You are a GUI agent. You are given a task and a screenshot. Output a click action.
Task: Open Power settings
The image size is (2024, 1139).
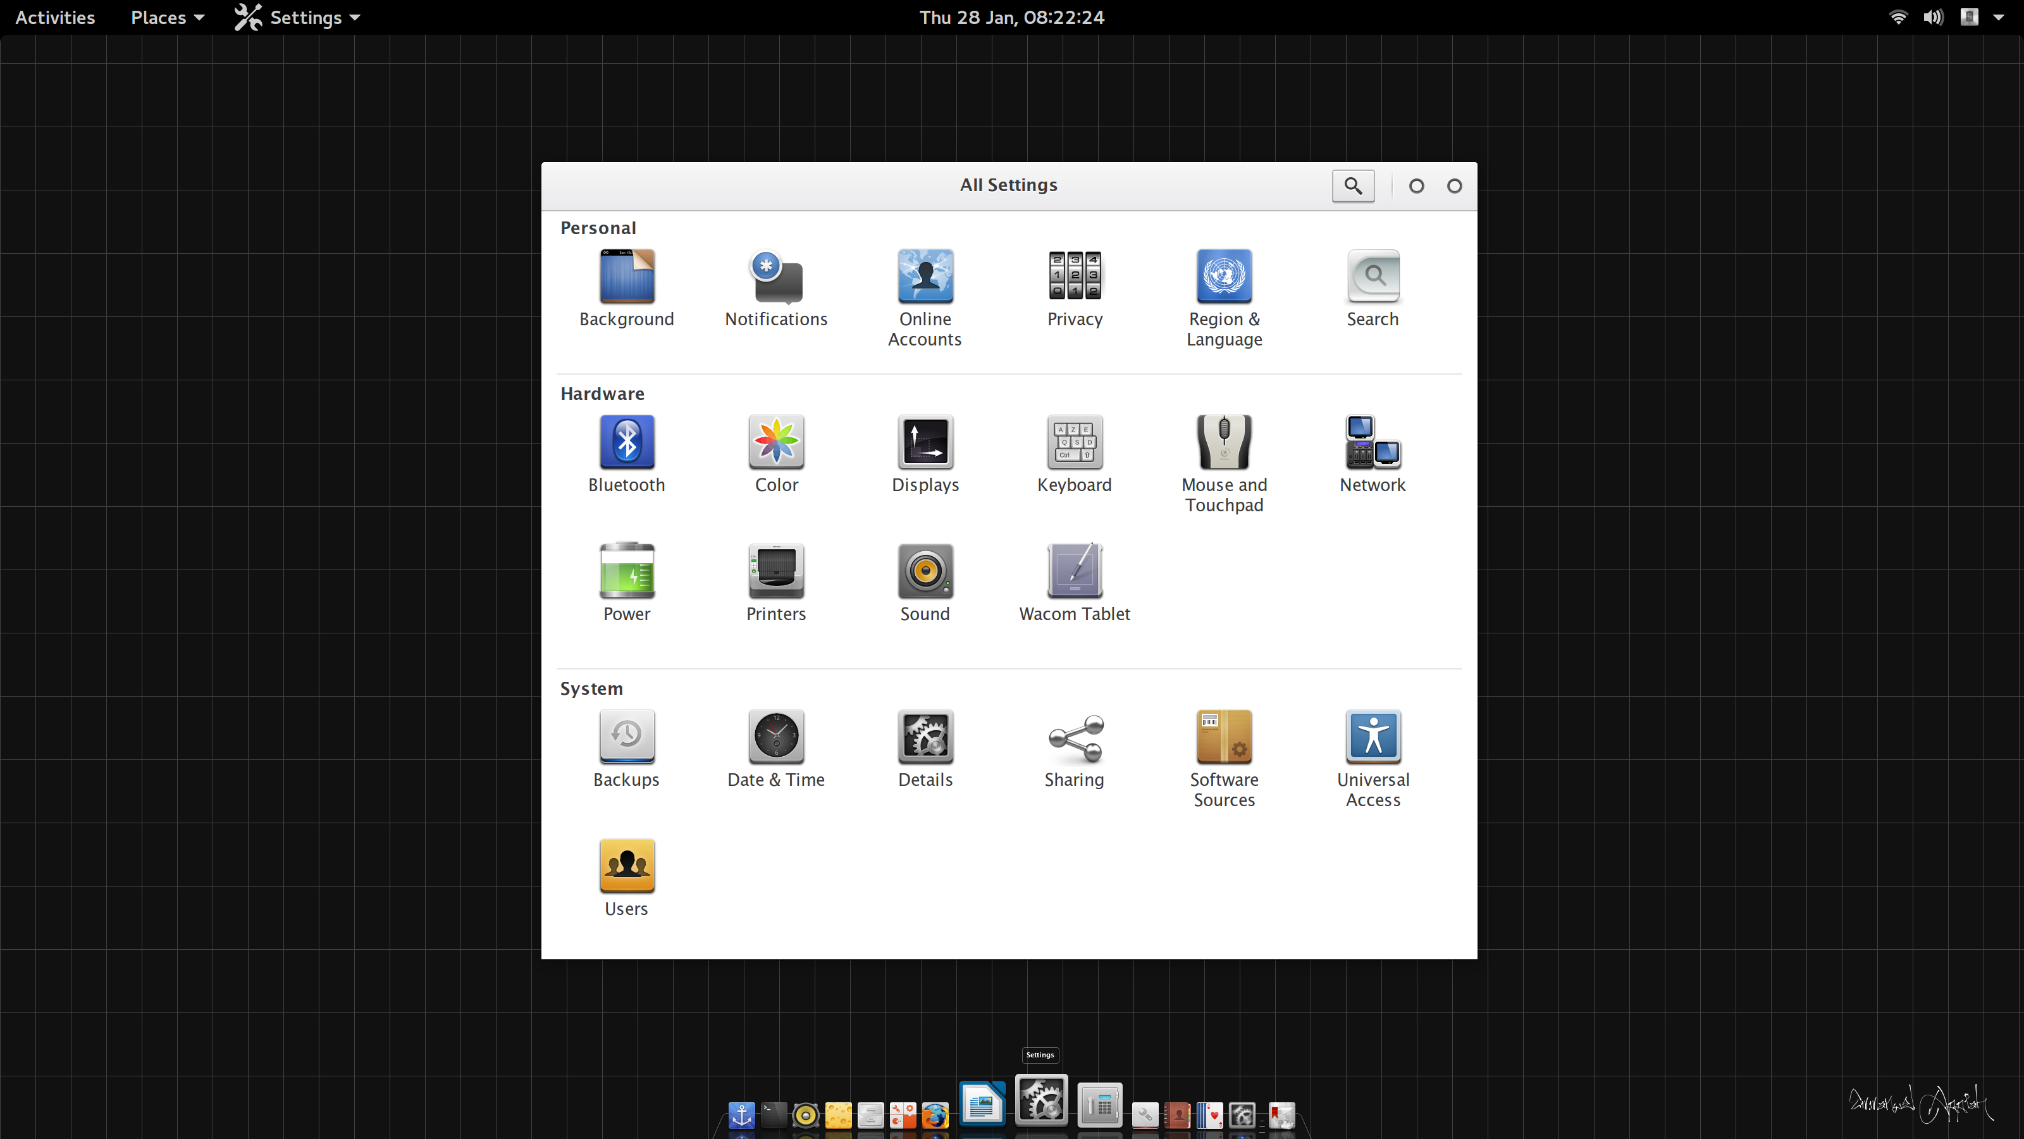pos(626,583)
